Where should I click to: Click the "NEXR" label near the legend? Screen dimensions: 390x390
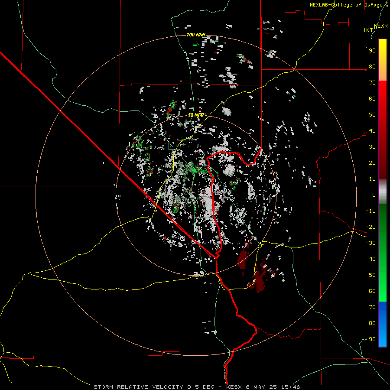click(381, 26)
